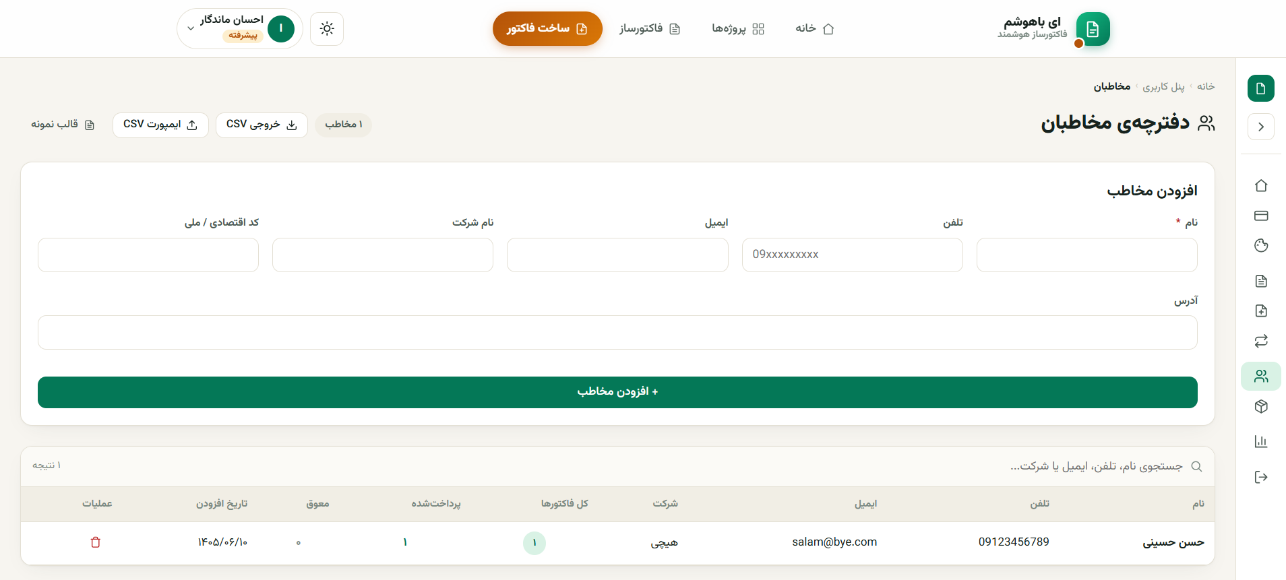
Task: Click phone number 09123456789
Action: (1014, 542)
